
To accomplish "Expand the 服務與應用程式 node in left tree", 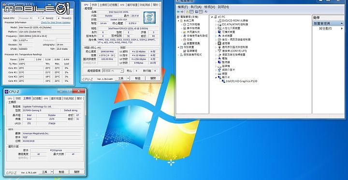I will pyautogui.click(x=178, y=55).
